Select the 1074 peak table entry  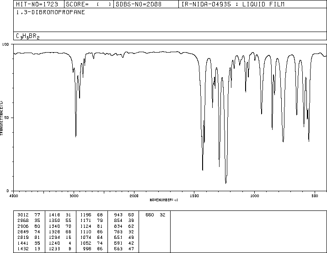click(x=91, y=237)
